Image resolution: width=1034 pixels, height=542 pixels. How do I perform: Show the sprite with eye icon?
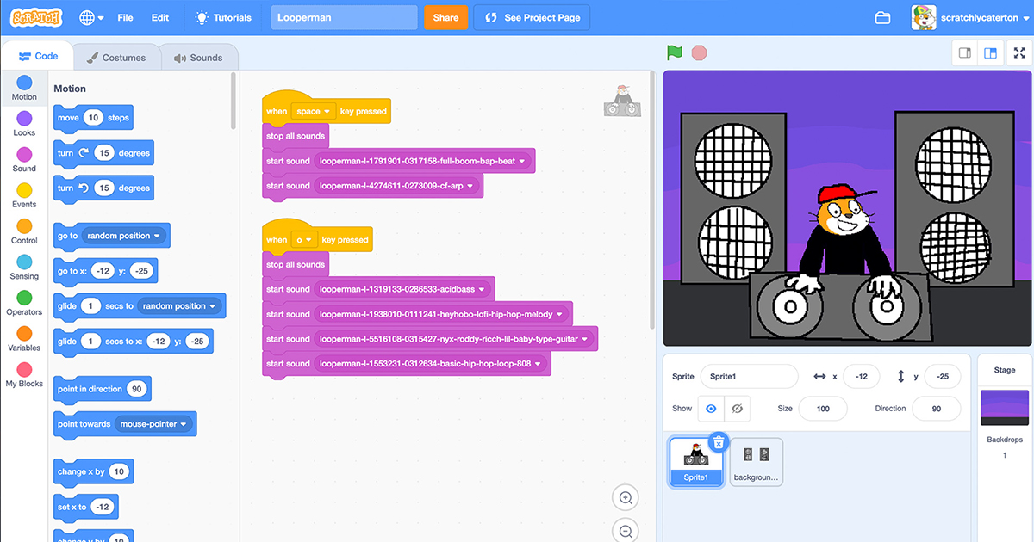pyautogui.click(x=711, y=409)
